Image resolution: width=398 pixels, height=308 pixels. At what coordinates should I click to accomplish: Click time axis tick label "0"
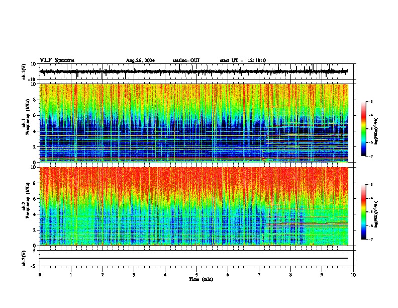pyautogui.click(x=40, y=275)
